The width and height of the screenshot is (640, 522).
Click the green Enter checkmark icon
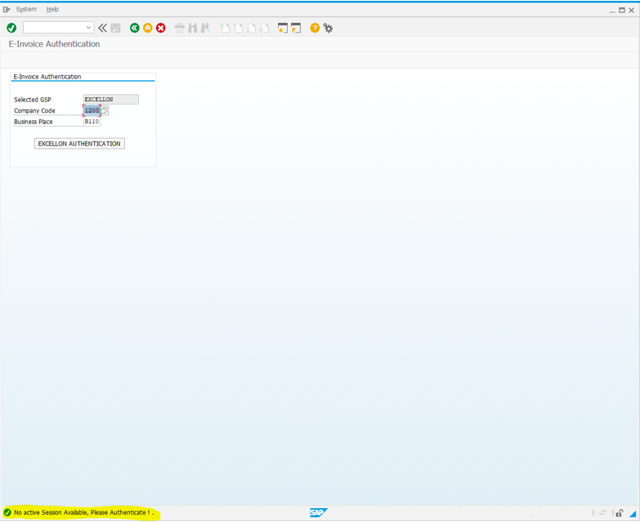click(11, 28)
